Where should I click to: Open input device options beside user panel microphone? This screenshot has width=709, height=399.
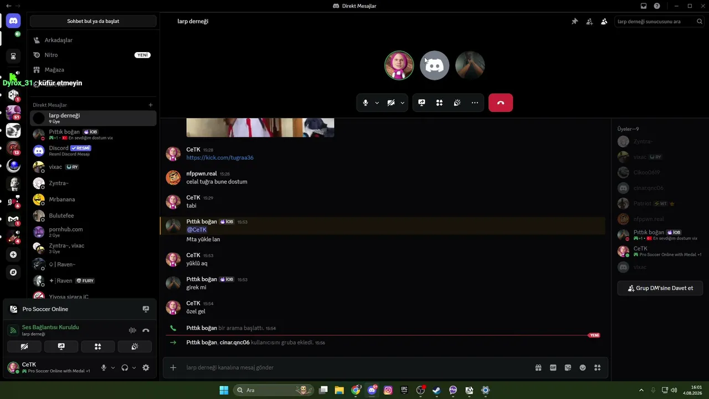pos(113,367)
